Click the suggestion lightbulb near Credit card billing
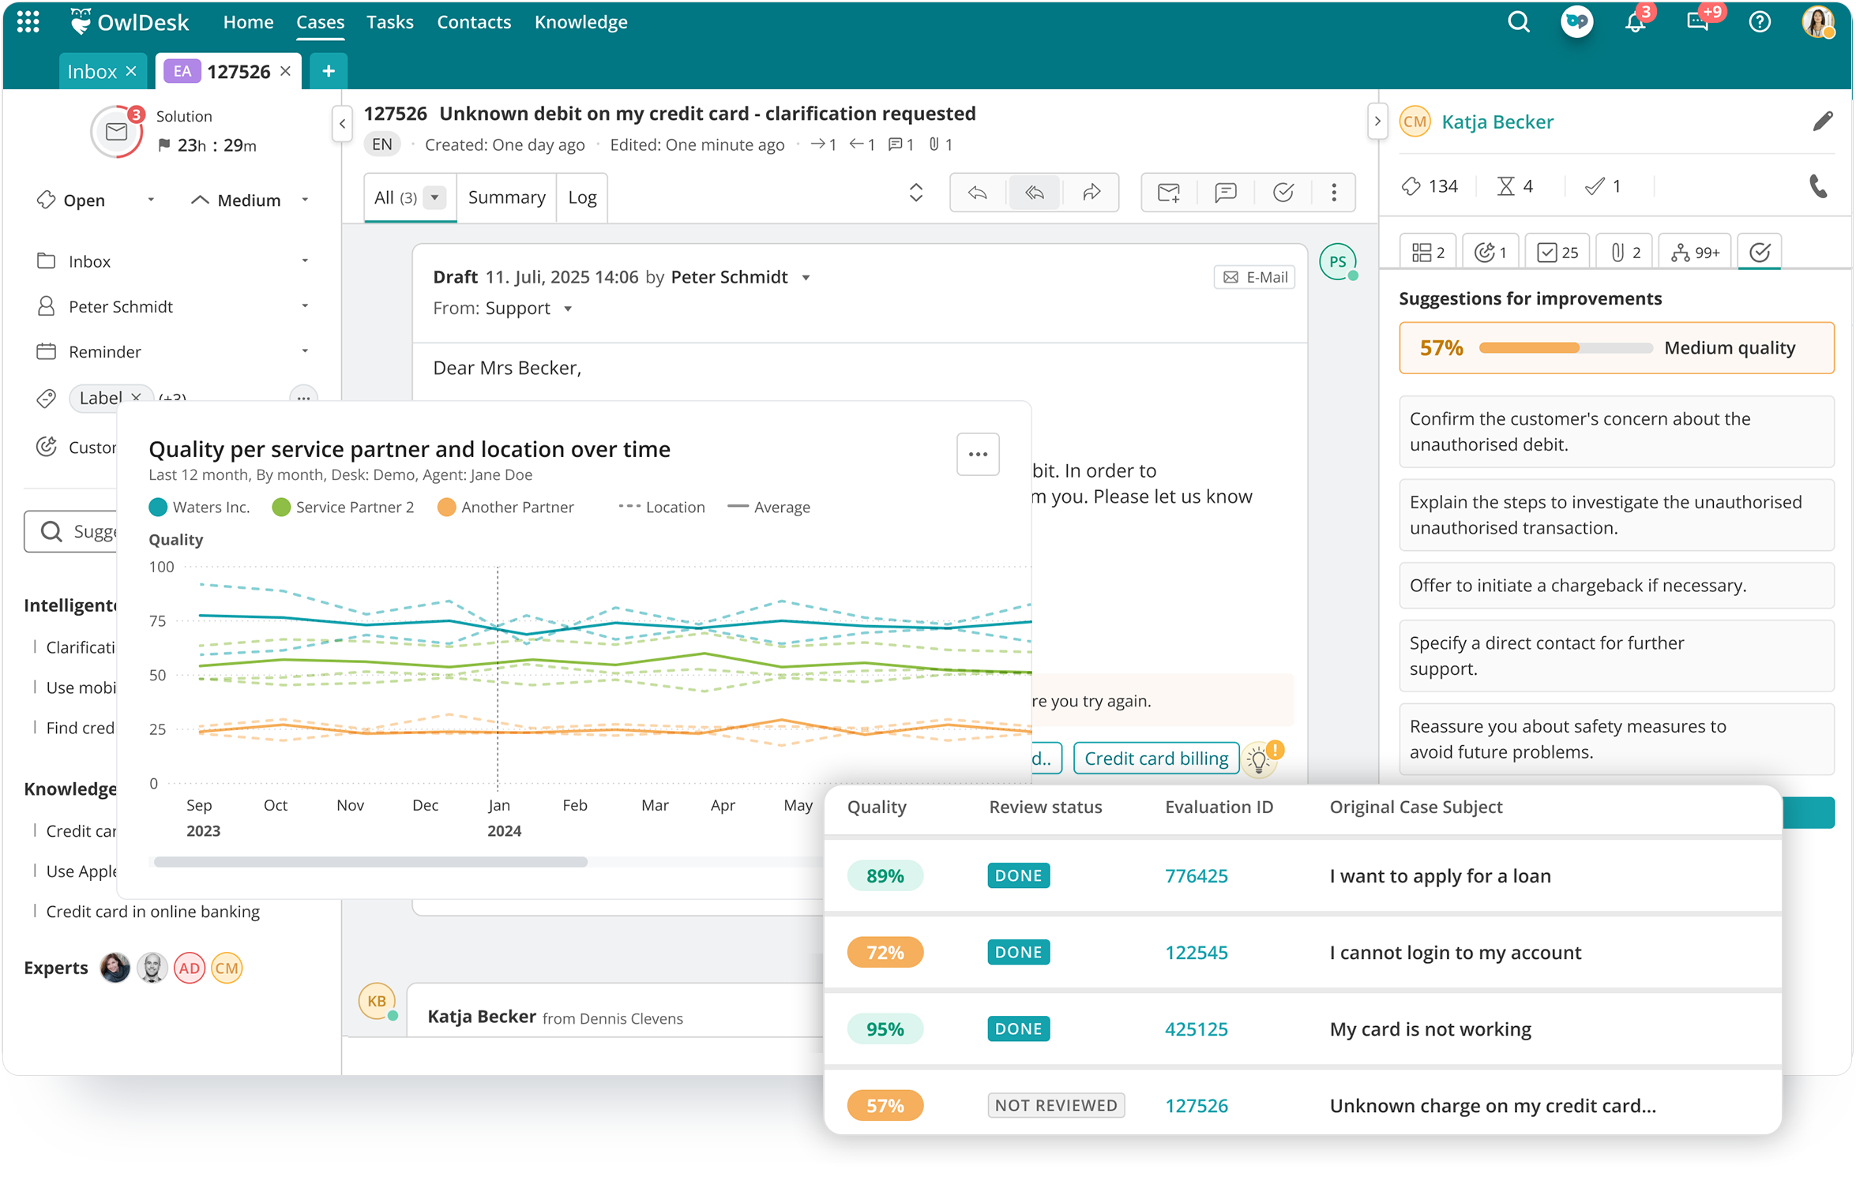The height and width of the screenshot is (1184, 1856). click(x=1261, y=759)
